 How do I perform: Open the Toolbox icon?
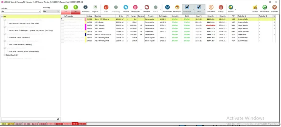coord(255,7)
